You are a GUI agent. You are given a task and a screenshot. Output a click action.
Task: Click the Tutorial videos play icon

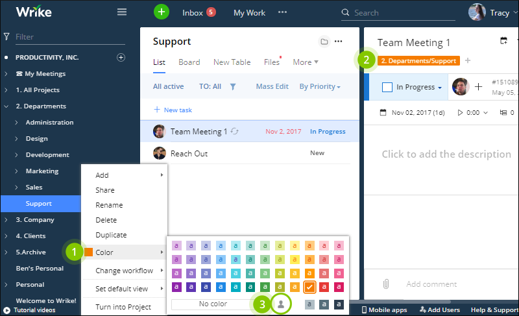point(6,310)
